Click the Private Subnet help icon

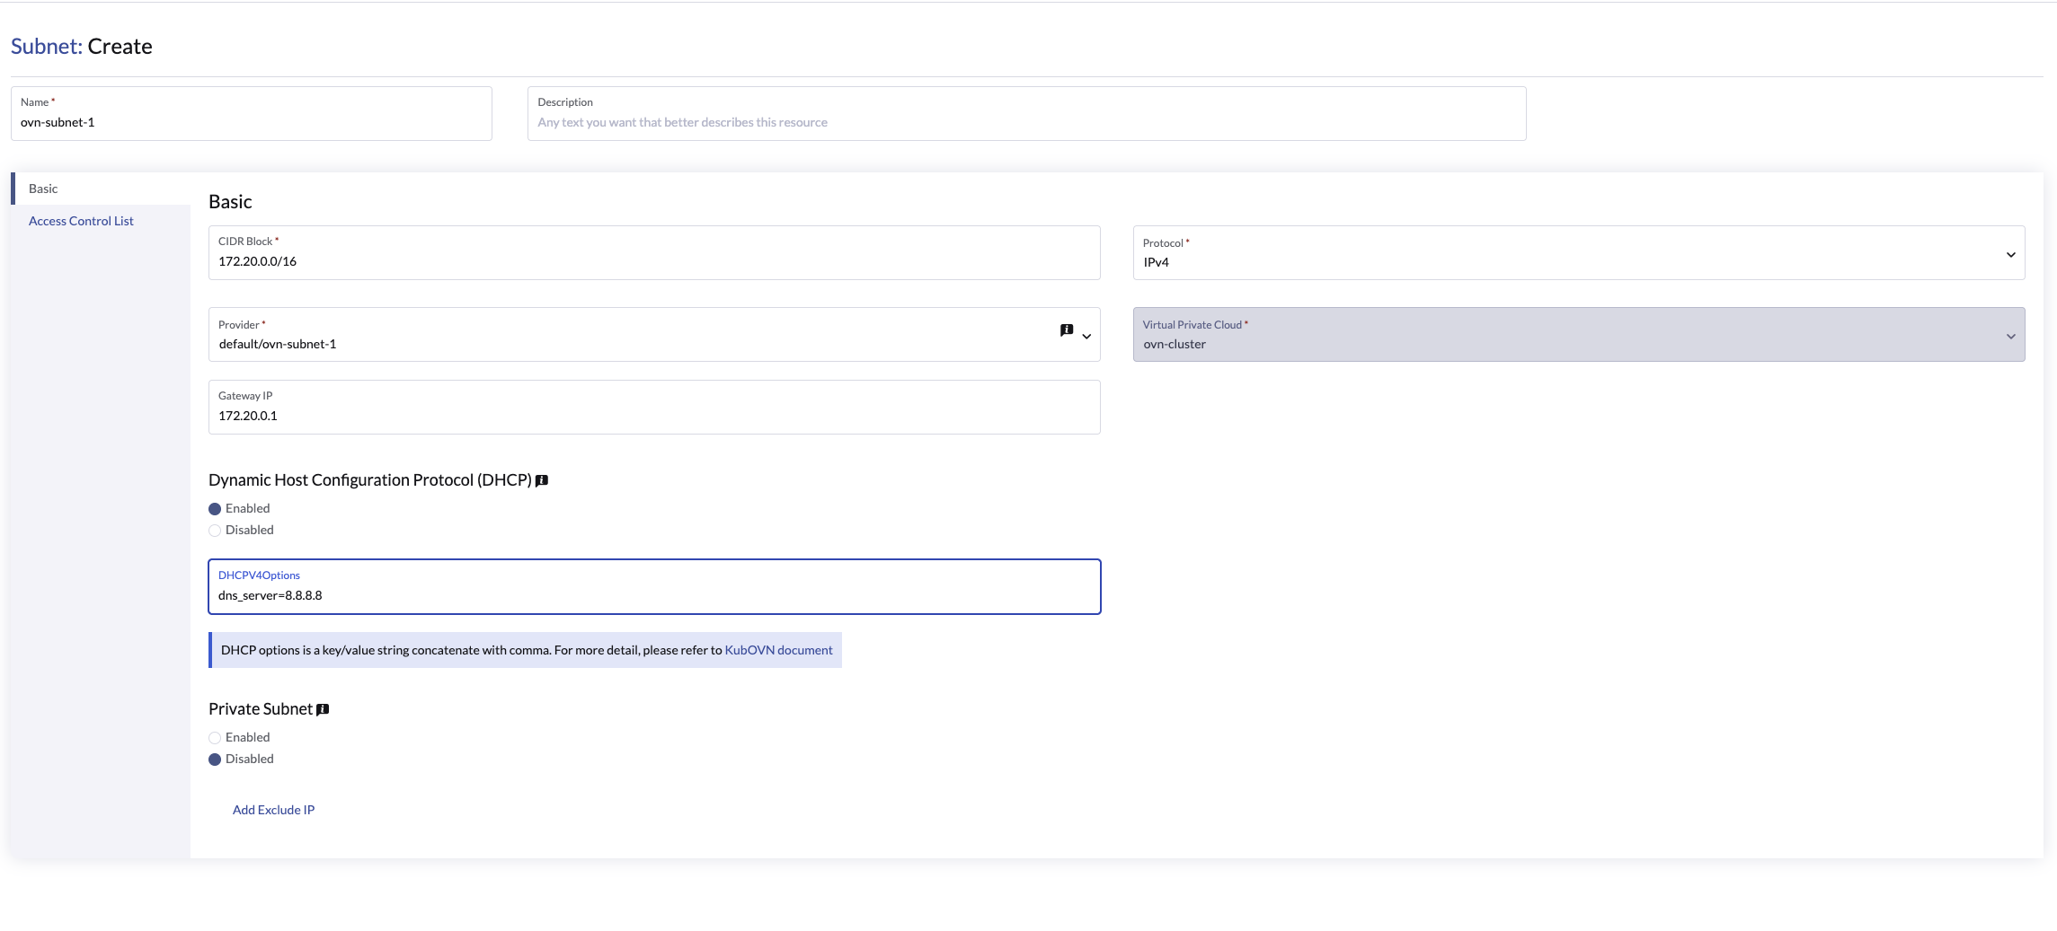[323, 710]
